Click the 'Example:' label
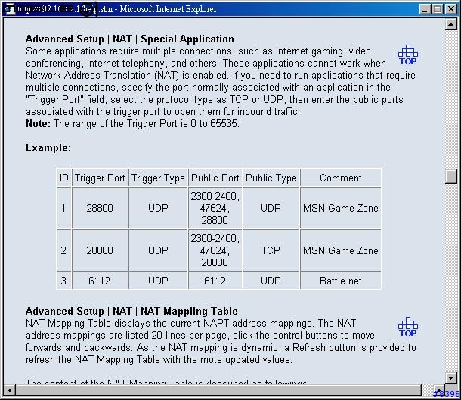Screen dimensions: 461x400 48,147
